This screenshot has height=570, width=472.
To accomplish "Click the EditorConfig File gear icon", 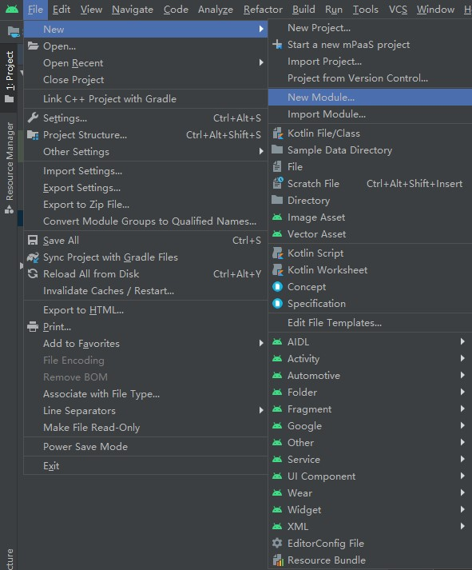I will (x=277, y=543).
